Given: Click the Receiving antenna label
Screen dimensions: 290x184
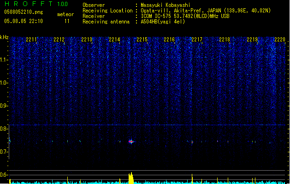Looking at the screenshot, I should (x=106, y=22).
